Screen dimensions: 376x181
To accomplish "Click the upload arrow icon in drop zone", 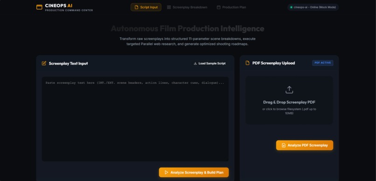I will (289, 90).
